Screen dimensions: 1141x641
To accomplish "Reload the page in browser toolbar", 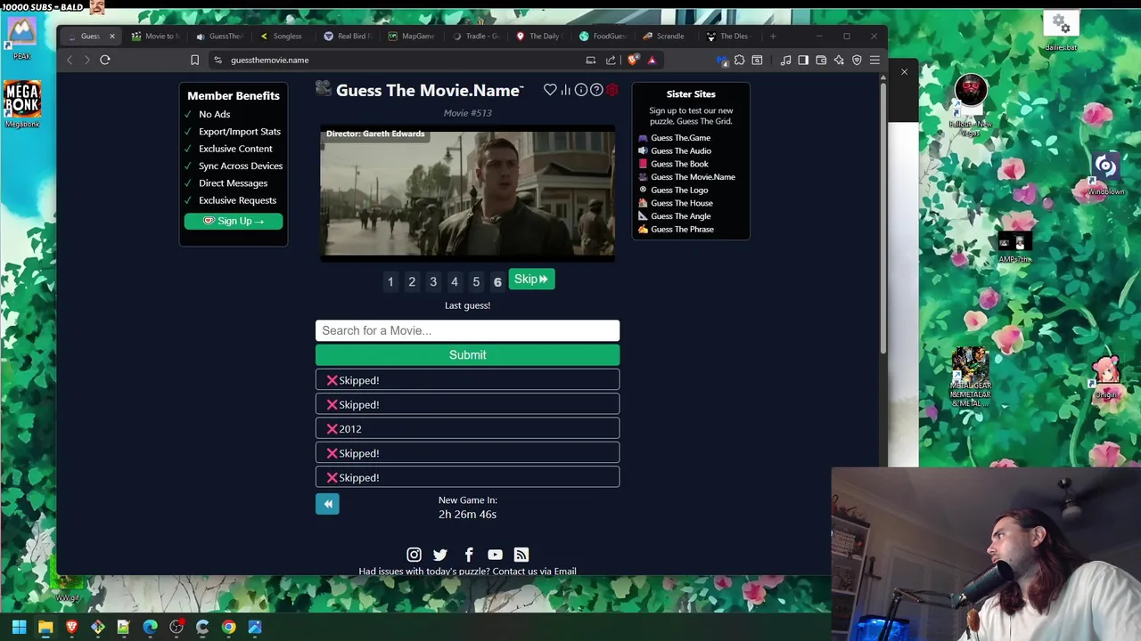I will click(x=105, y=60).
